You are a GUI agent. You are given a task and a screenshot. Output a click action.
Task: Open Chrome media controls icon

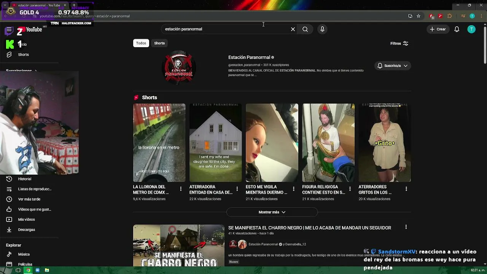(463, 16)
